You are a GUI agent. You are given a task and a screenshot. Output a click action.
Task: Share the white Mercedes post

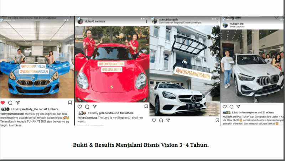tap(168, 120)
